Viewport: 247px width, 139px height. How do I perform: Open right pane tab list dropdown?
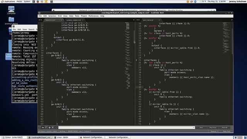[x=232, y=20]
